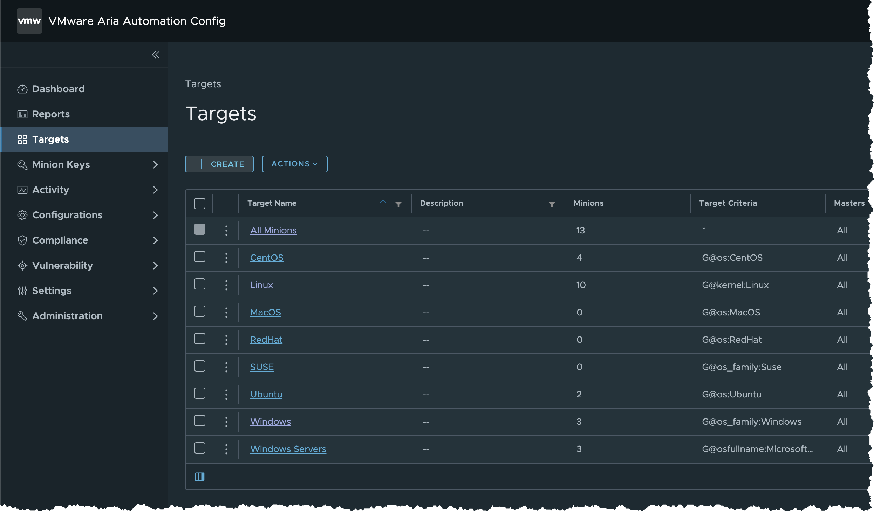Open row actions menu for Ubuntu
874x511 pixels.
point(226,395)
